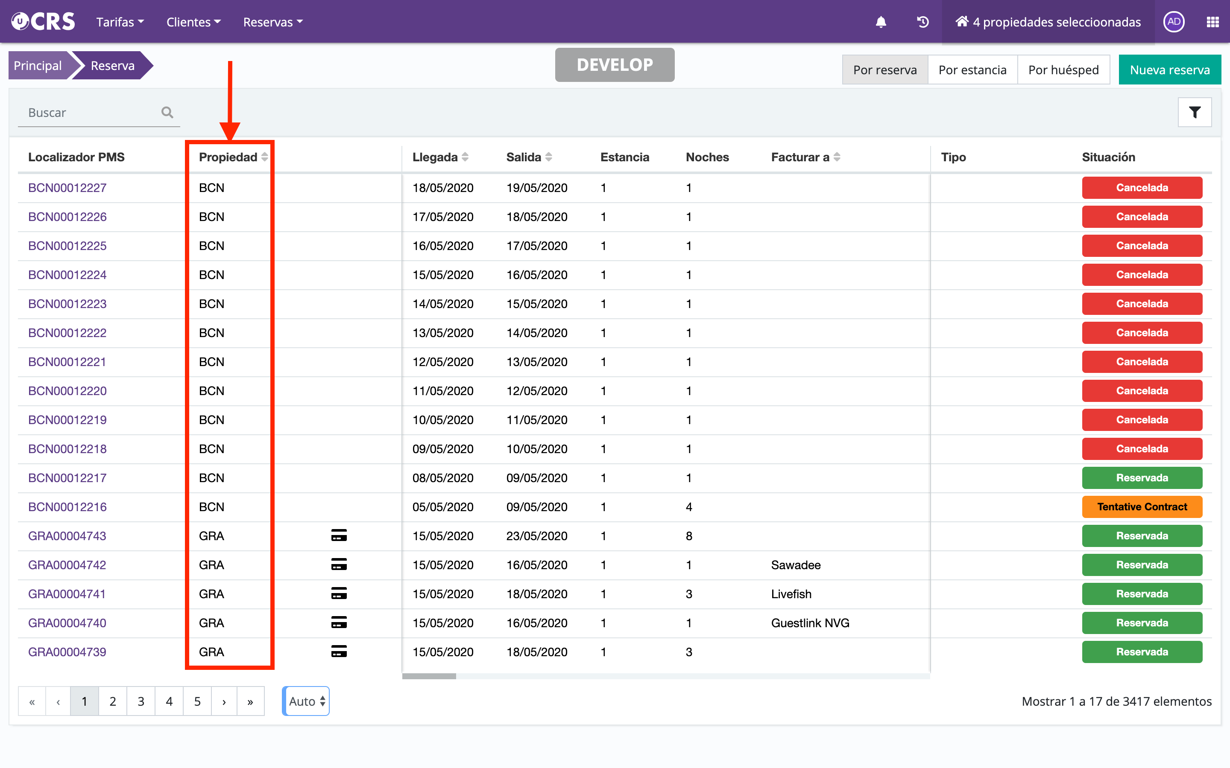1230x768 pixels.
Task: Open the apps grid icon
Action: point(1213,22)
